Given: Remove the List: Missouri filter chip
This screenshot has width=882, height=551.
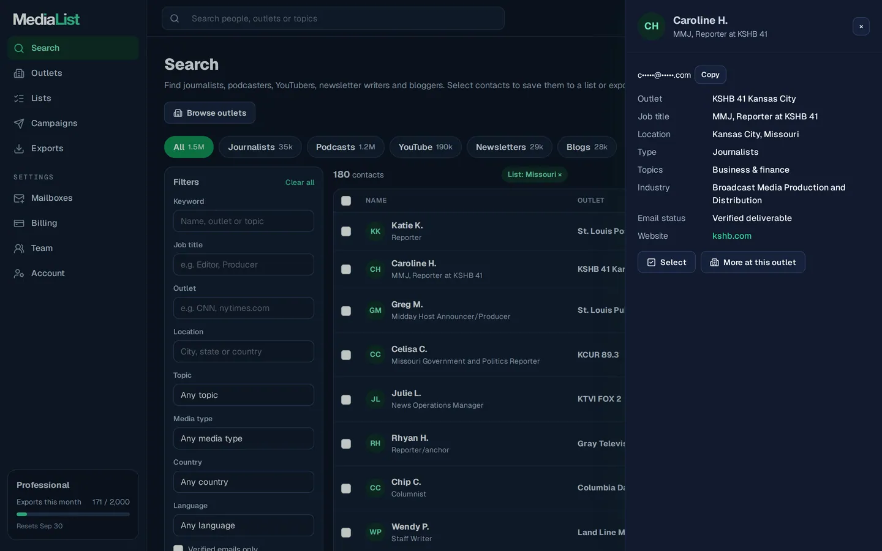Looking at the screenshot, I should (560, 174).
